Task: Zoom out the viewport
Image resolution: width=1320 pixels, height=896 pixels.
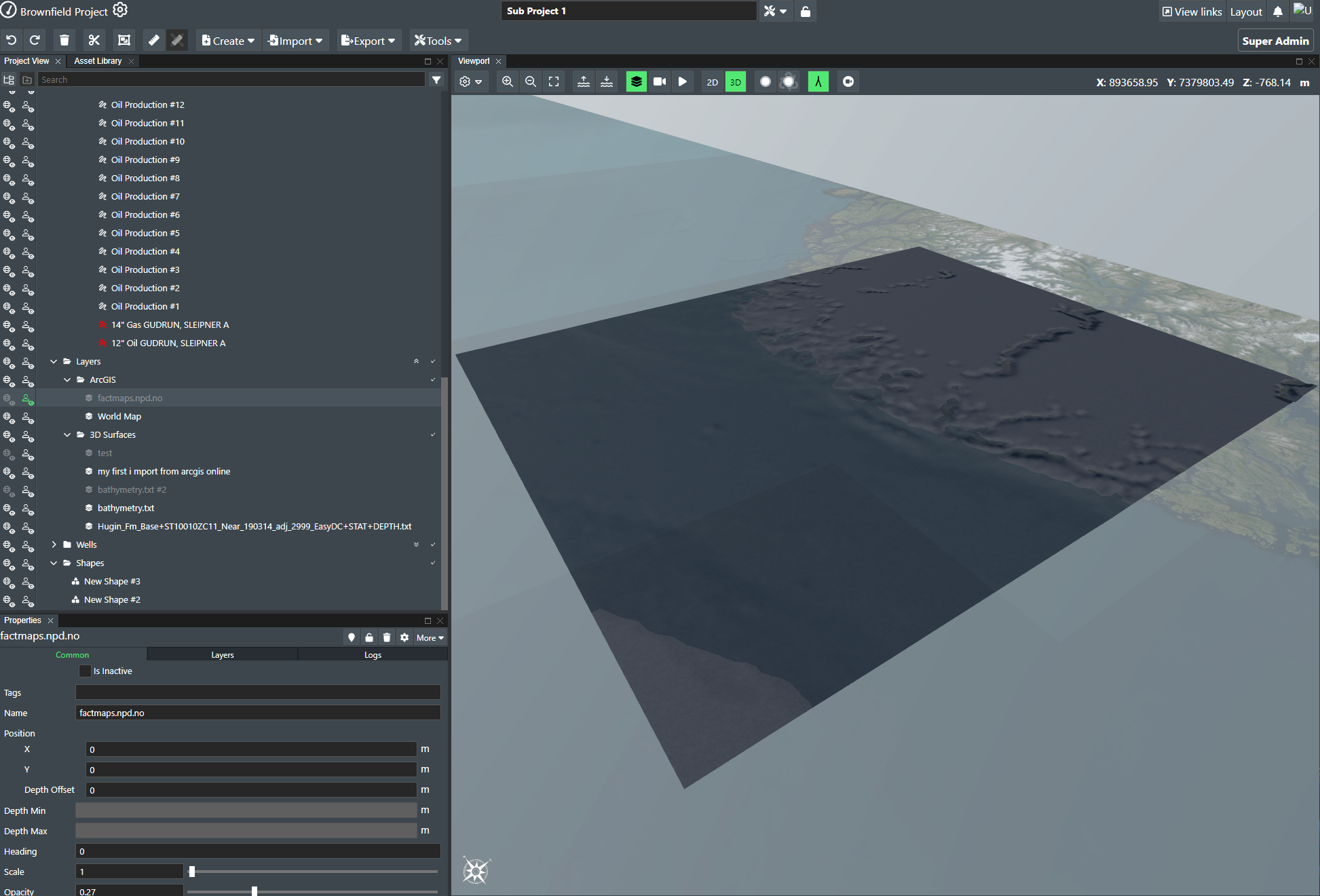Action: [531, 81]
